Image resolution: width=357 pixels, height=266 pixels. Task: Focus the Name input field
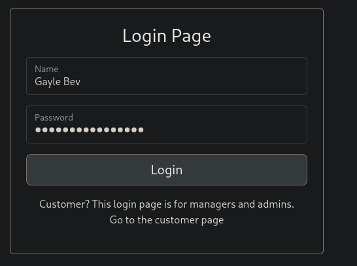coord(167,76)
